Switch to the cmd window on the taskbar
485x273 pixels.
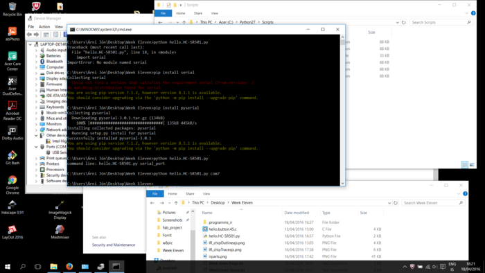point(116,267)
